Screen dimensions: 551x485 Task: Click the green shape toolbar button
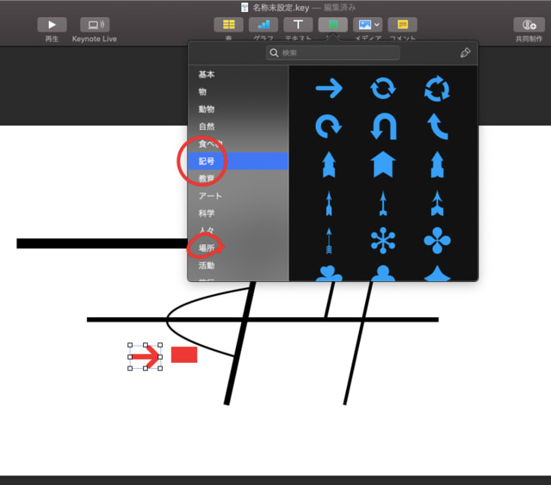[x=333, y=25]
